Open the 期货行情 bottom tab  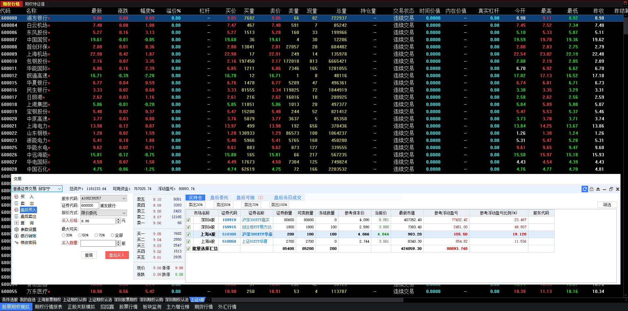point(204,307)
